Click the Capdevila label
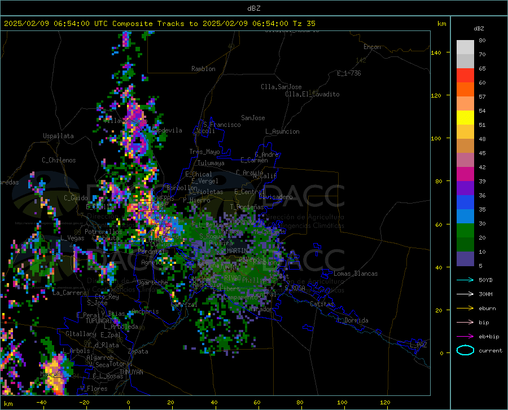This screenshot has width=508, height=410. point(167,130)
